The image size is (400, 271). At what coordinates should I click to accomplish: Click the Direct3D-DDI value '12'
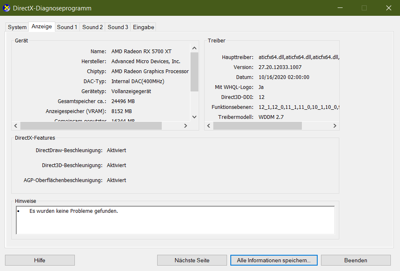(x=262, y=97)
